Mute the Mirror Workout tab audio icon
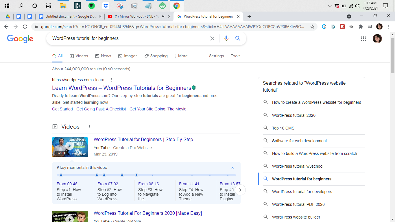 (x=163, y=16)
